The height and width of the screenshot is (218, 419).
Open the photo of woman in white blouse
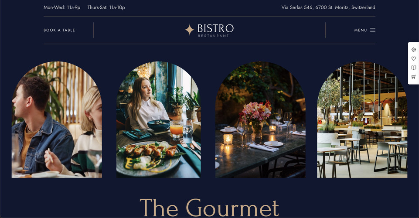click(x=158, y=120)
